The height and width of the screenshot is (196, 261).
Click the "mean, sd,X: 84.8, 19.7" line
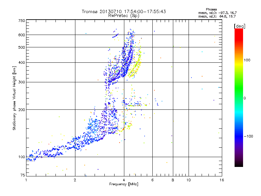click(x=217, y=16)
